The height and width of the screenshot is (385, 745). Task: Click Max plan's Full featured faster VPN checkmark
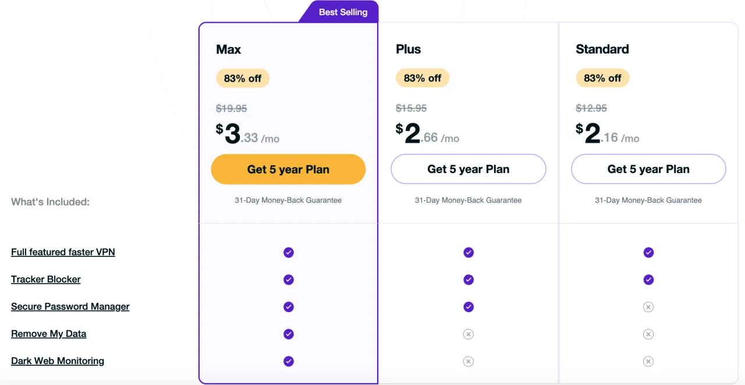(288, 252)
